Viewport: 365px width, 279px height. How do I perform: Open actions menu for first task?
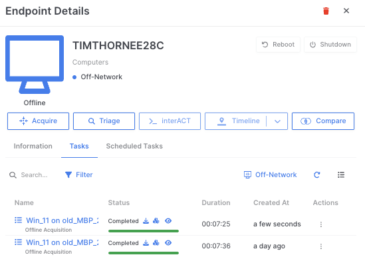click(x=321, y=224)
